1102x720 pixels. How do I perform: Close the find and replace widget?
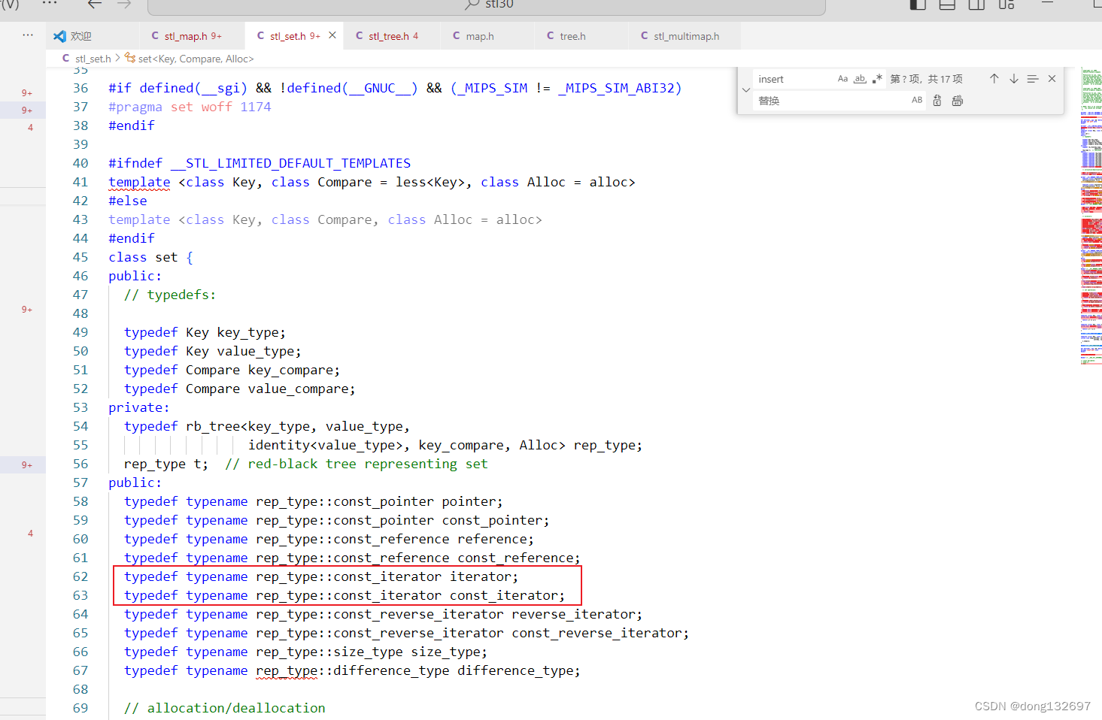(1052, 79)
